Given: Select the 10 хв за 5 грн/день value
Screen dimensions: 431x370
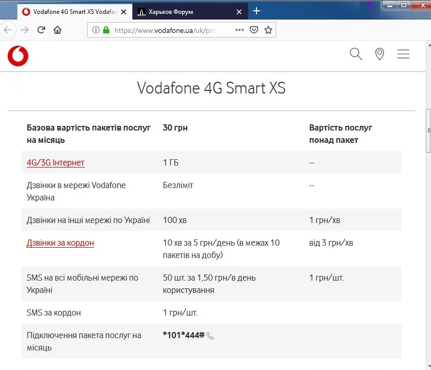Looking at the screenshot, I should (221, 249).
